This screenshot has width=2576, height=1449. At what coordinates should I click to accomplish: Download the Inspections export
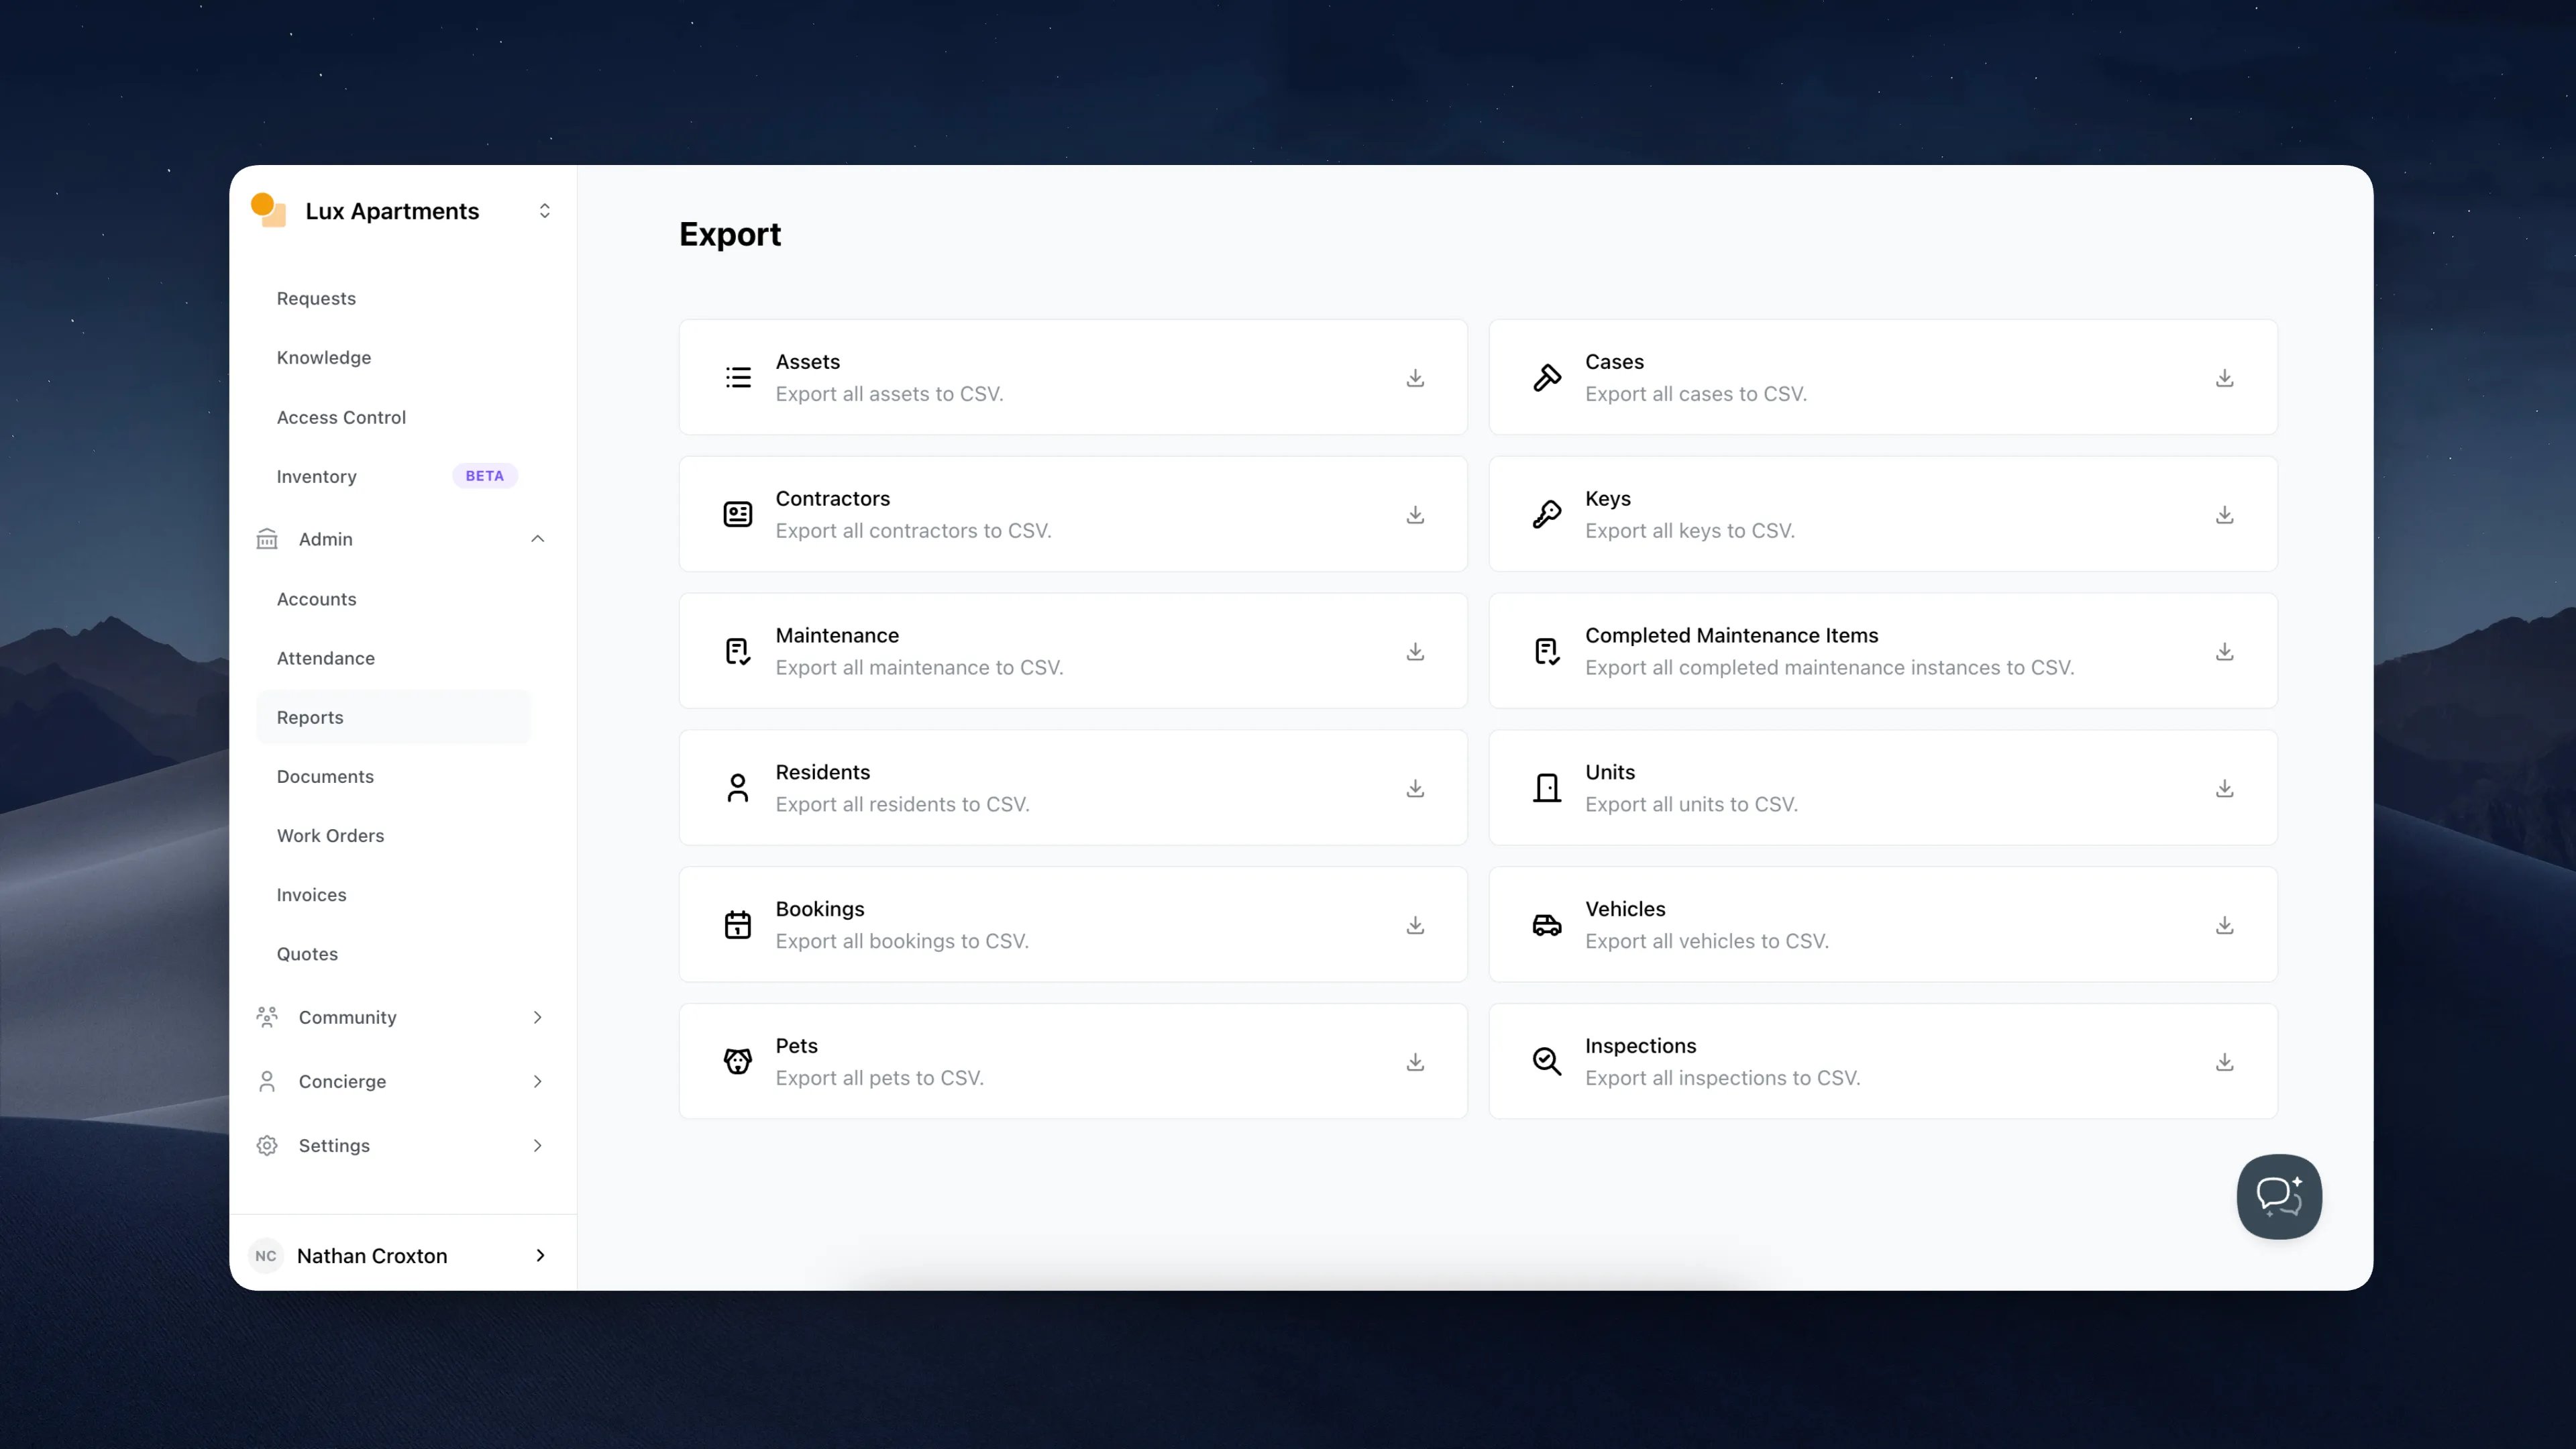2224,1062
